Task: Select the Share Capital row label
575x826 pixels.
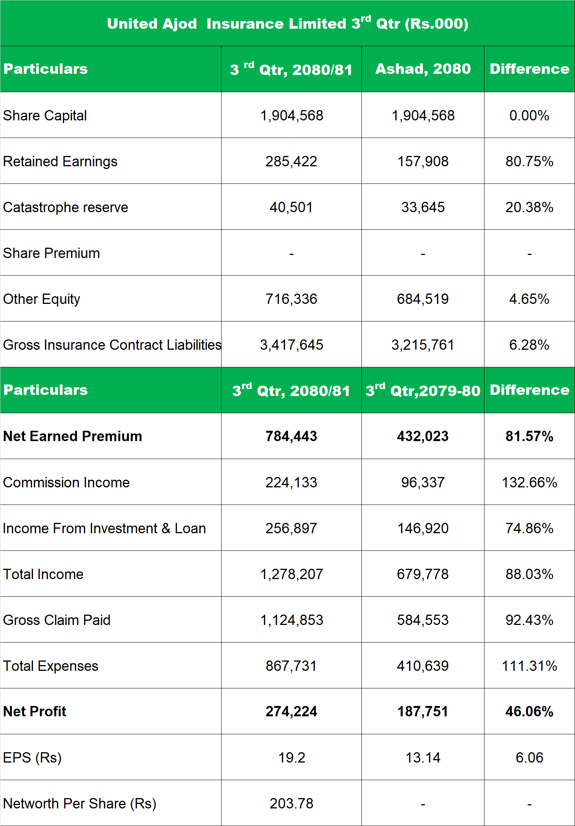Action: [x=45, y=115]
